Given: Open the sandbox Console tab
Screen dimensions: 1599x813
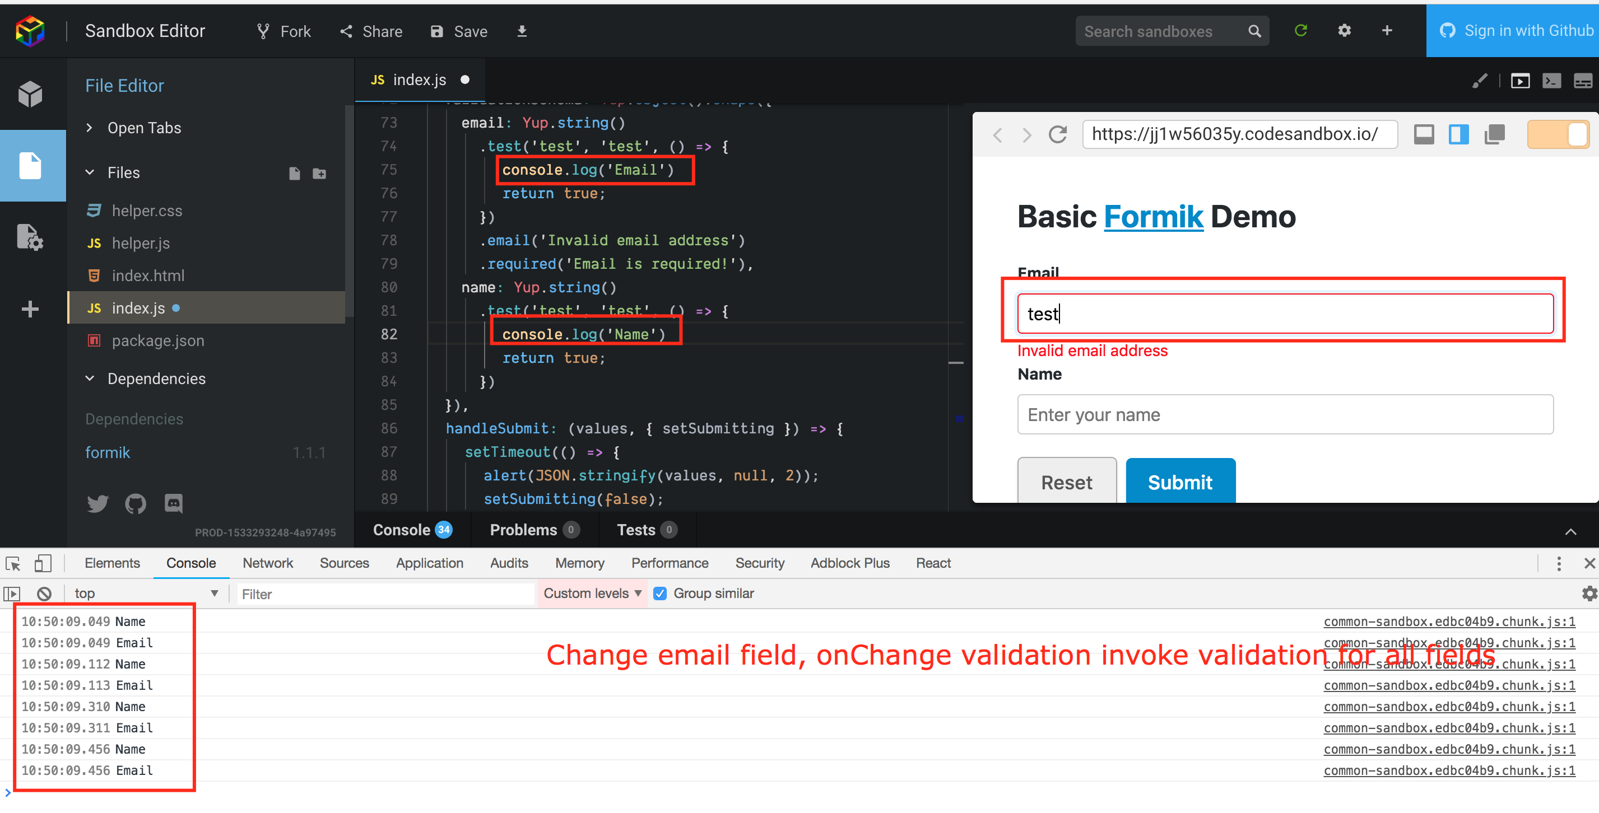Looking at the screenshot, I should pos(412,530).
